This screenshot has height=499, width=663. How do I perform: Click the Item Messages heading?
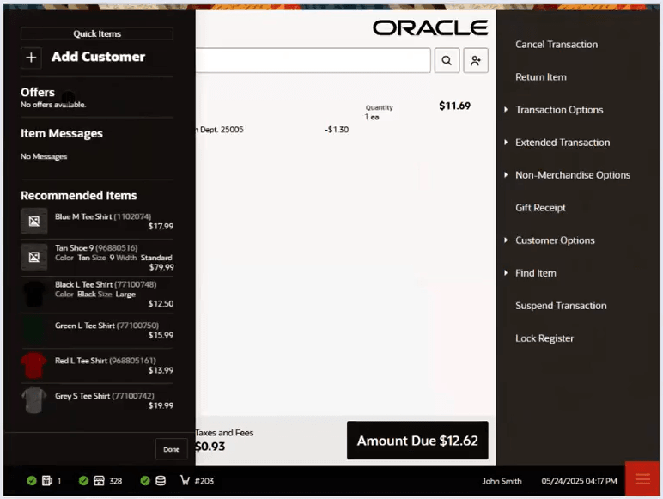(62, 134)
